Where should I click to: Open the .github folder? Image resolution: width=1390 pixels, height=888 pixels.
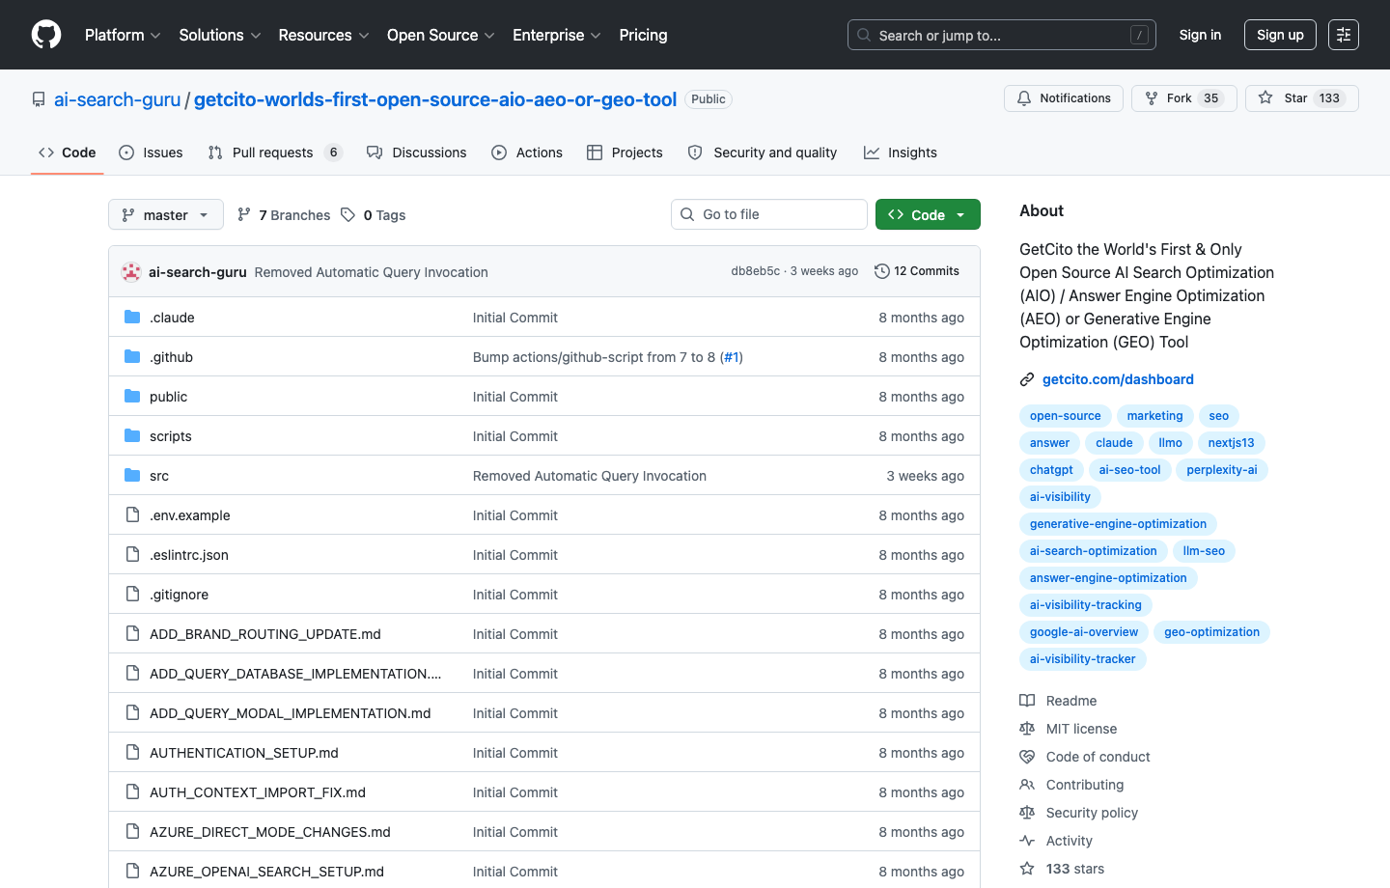(171, 357)
